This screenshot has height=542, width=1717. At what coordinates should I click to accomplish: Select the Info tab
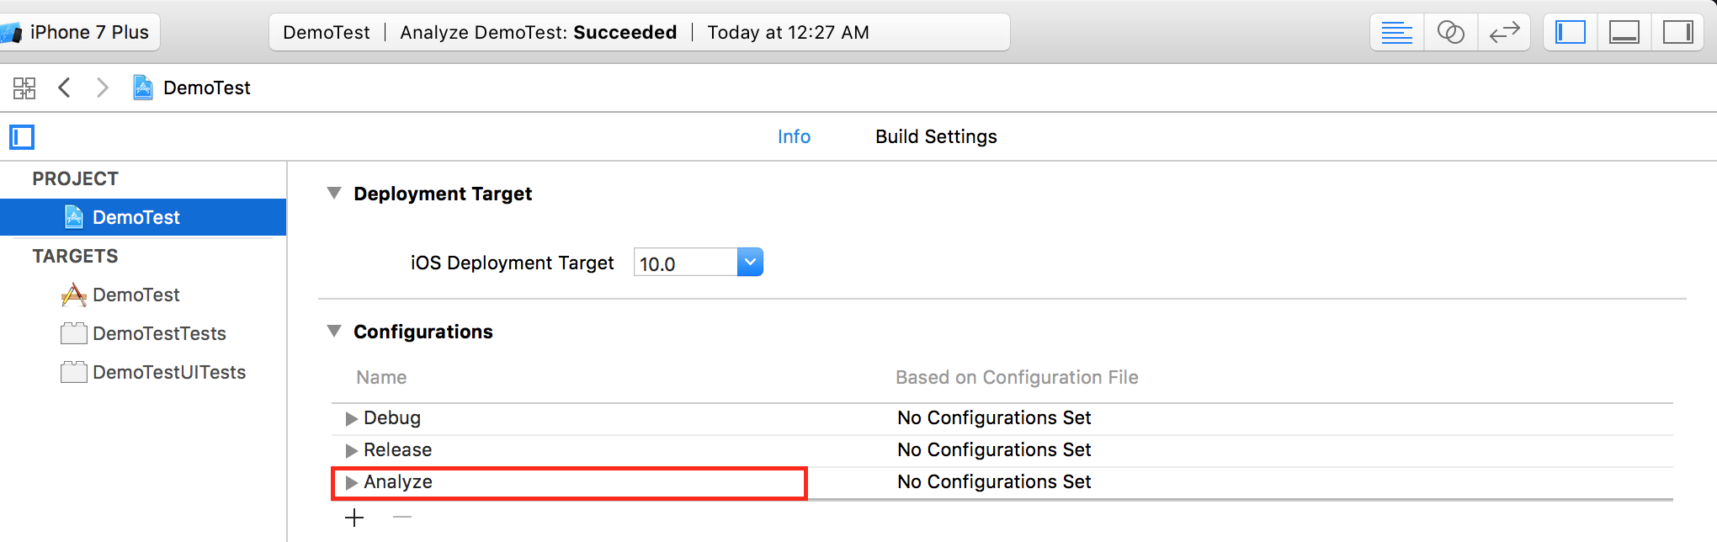[794, 136]
